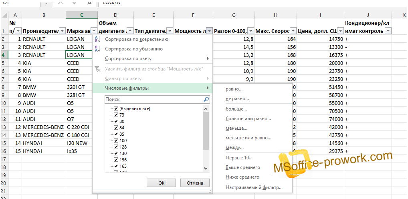This screenshot has height=199, width=408.
Task: Open filter dropdown for Объем двигателя column
Action: [130, 31]
